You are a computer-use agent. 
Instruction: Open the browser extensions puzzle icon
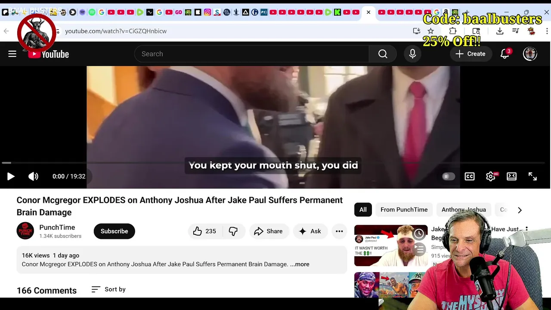(x=452, y=31)
